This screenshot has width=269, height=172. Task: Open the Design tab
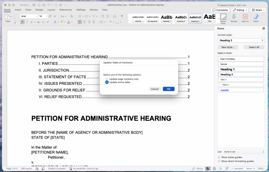pos(39,10)
